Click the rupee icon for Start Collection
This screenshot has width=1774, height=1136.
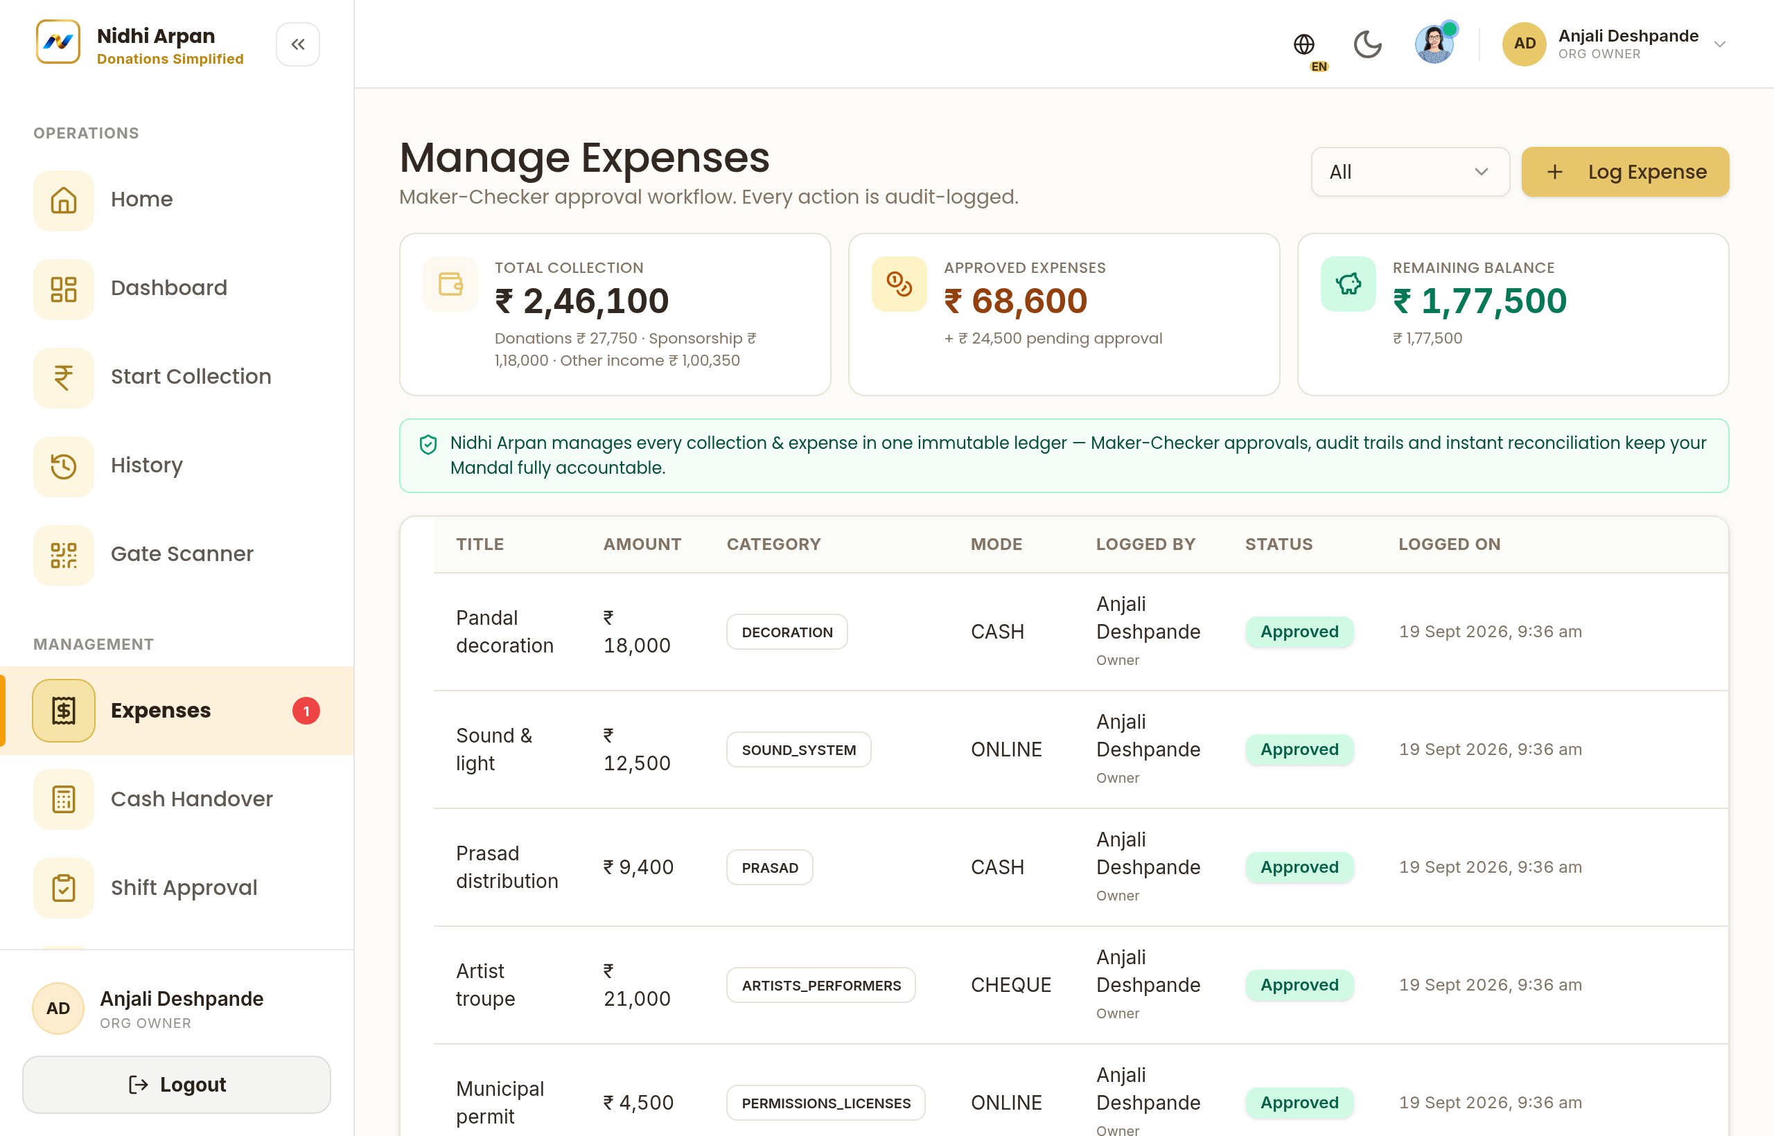[64, 377]
